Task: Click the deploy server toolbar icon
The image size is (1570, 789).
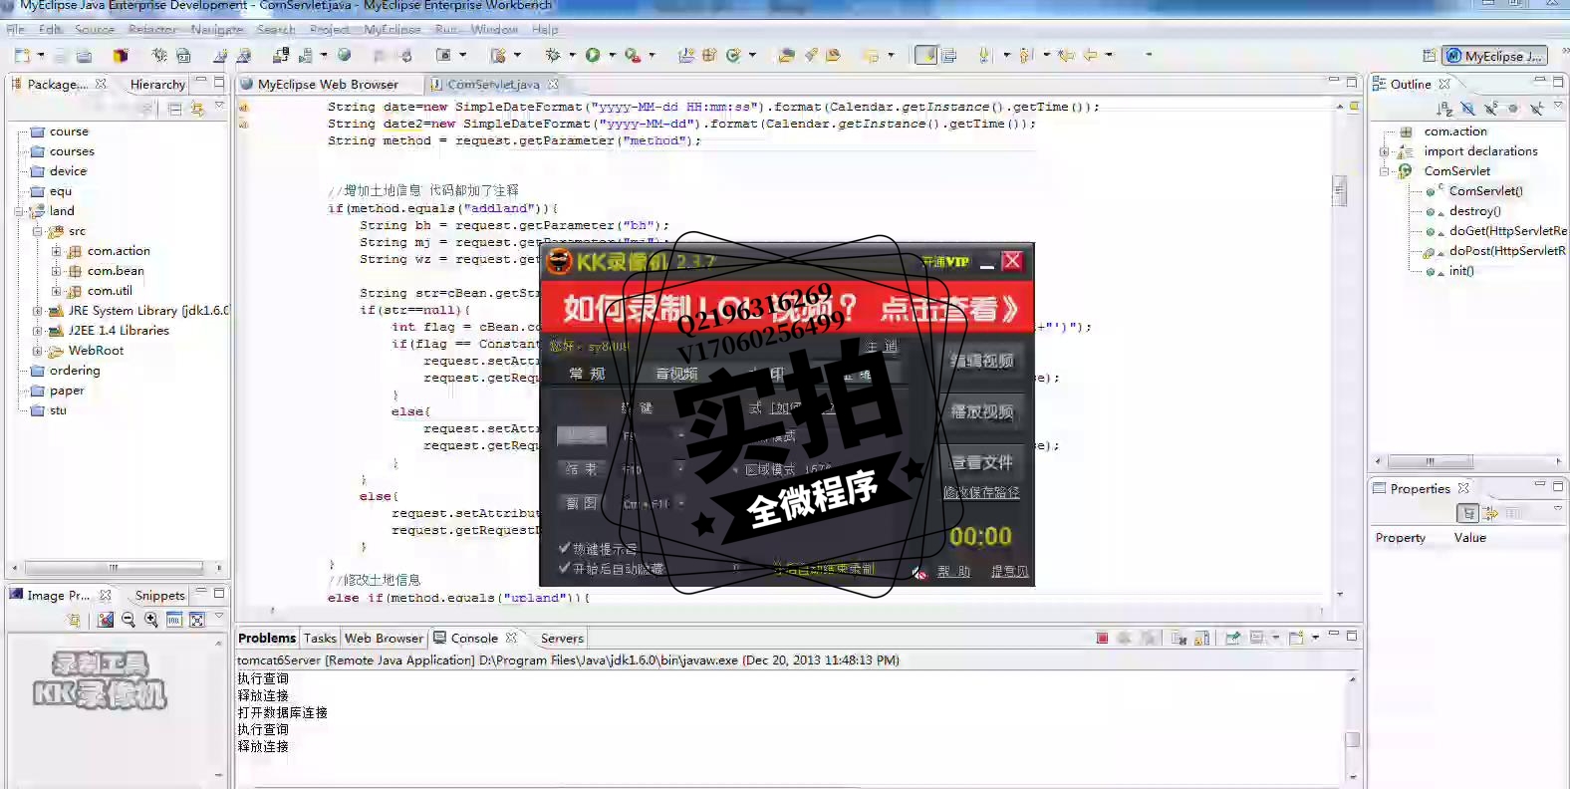Action: (281, 55)
